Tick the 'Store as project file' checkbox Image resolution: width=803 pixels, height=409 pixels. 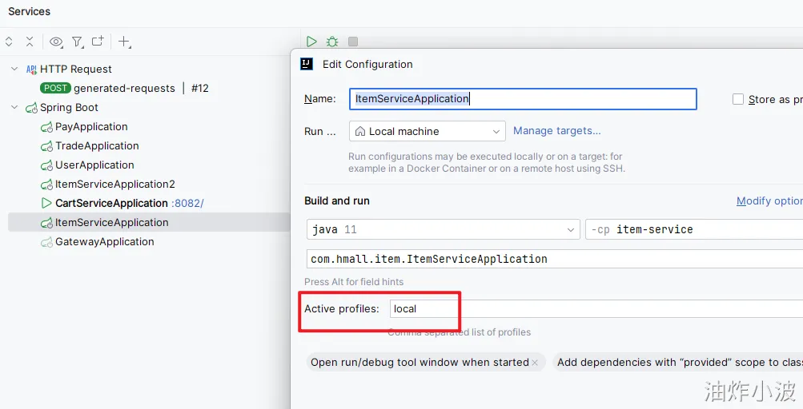pos(738,99)
